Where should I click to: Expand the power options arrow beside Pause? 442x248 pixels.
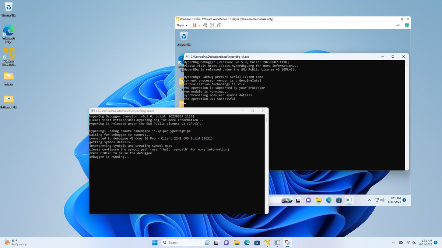point(200,25)
